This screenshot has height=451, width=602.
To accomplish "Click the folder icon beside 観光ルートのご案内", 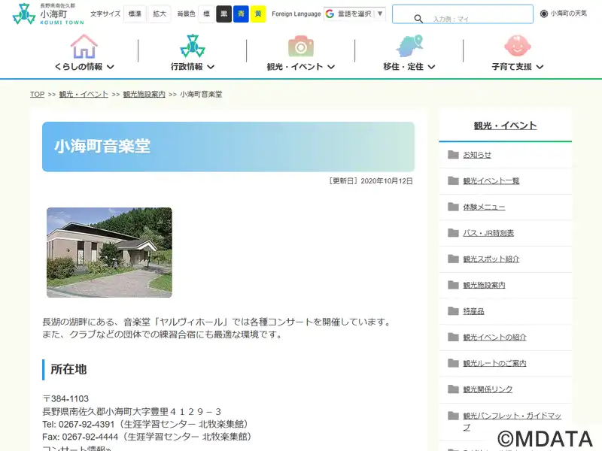I will [454, 363].
